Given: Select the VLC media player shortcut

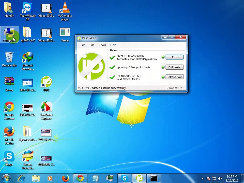Looking at the screenshot, I should [65, 11].
